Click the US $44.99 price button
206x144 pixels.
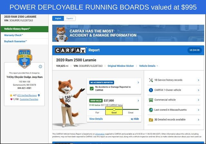[194, 50]
